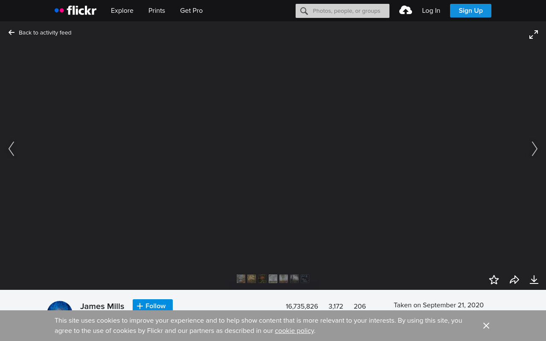Show the next photo with right chevron
546x341 pixels.
click(x=534, y=149)
